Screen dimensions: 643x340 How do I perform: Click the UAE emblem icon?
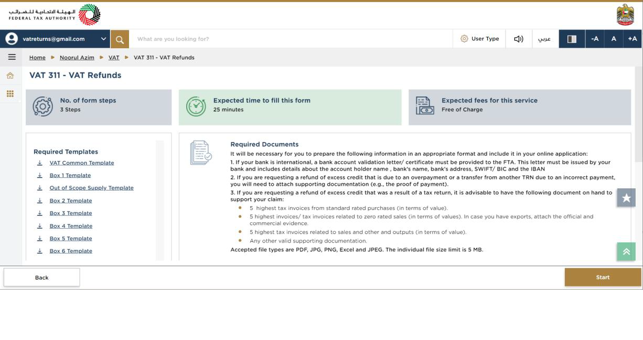point(625,15)
